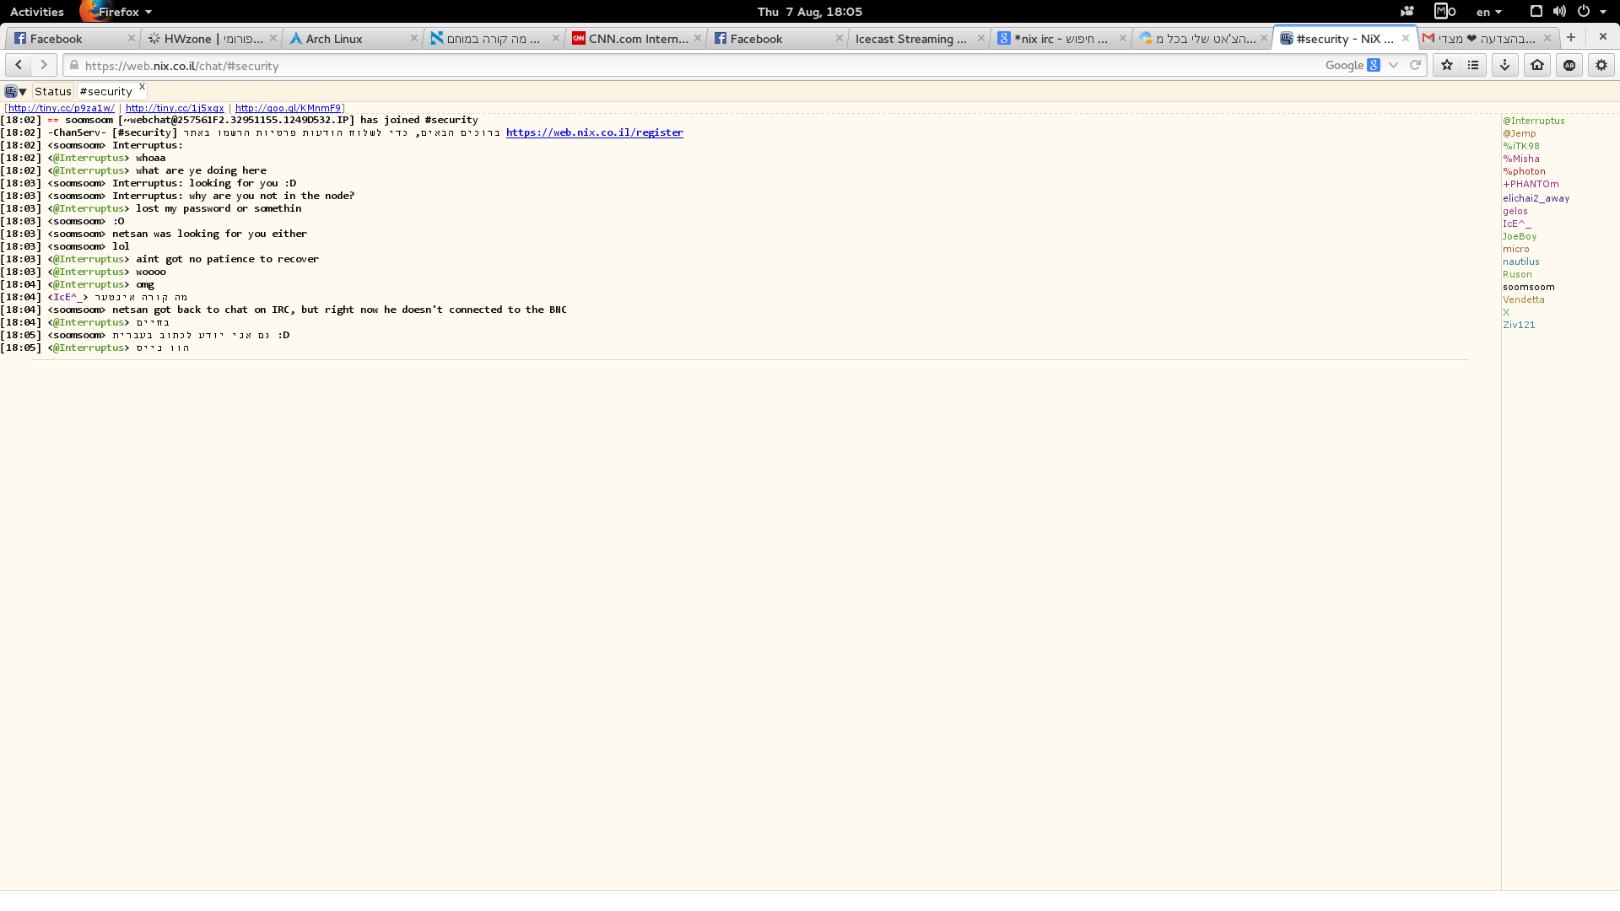Open the Downloads arrow button
The width and height of the screenshot is (1620, 911).
coord(1504,65)
